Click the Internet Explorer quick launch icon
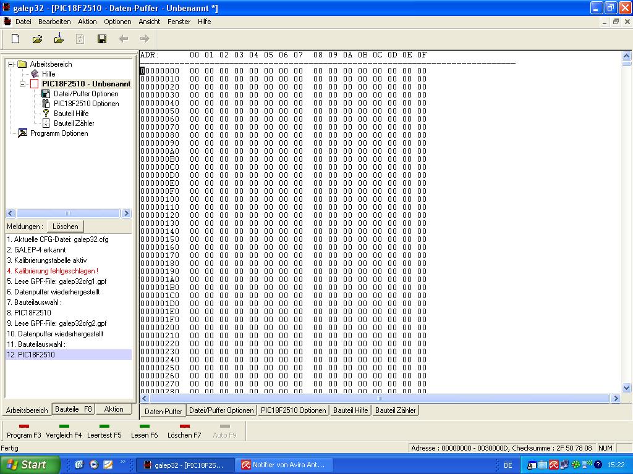Image resolution: width=633 pixels, height=474 pixels. [x=79, y=465]
